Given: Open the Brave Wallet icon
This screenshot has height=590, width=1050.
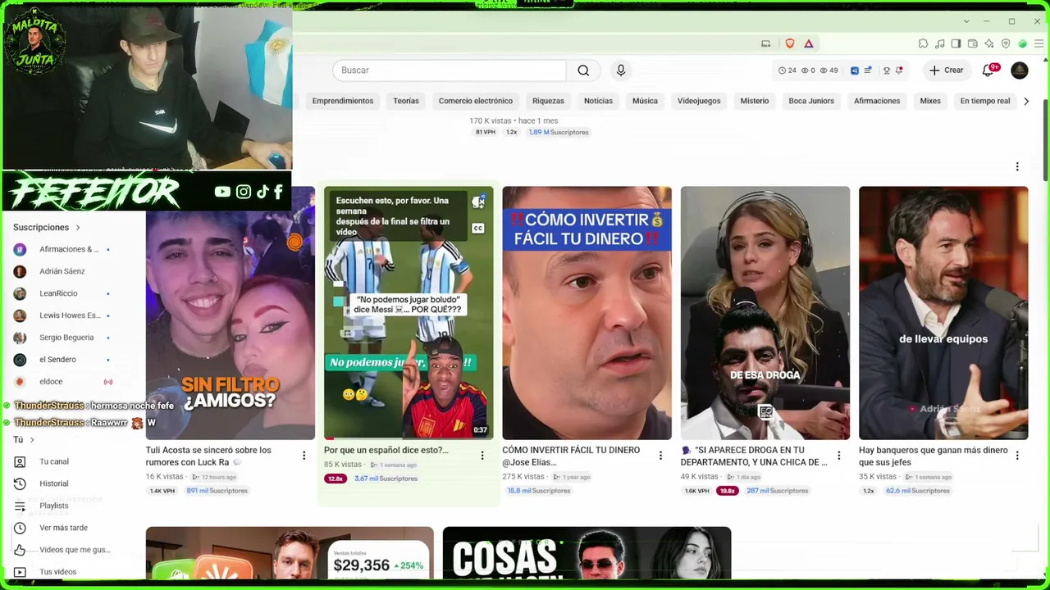Looking at the screenshot, I should coord(973,43).
